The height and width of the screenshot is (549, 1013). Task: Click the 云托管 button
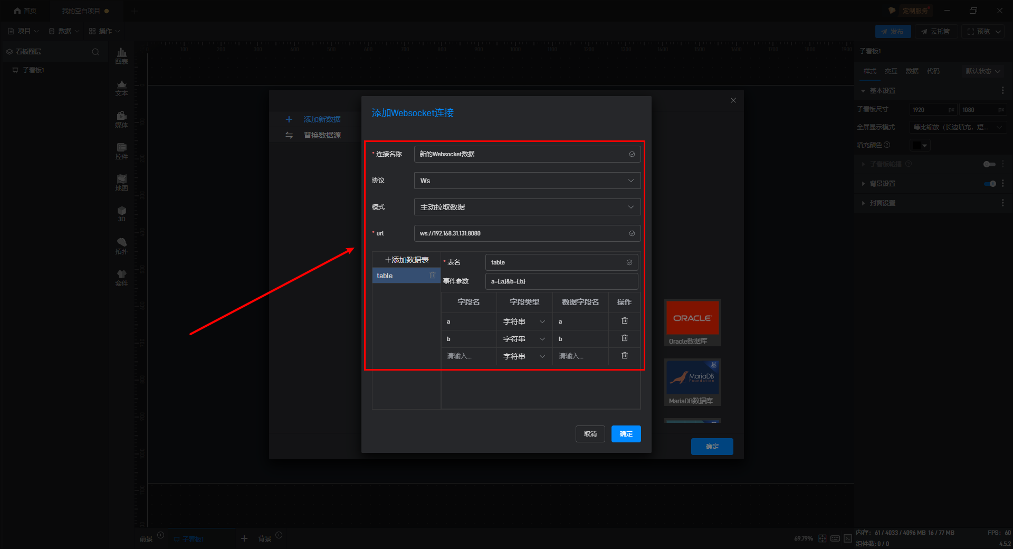tap(935, 32)
